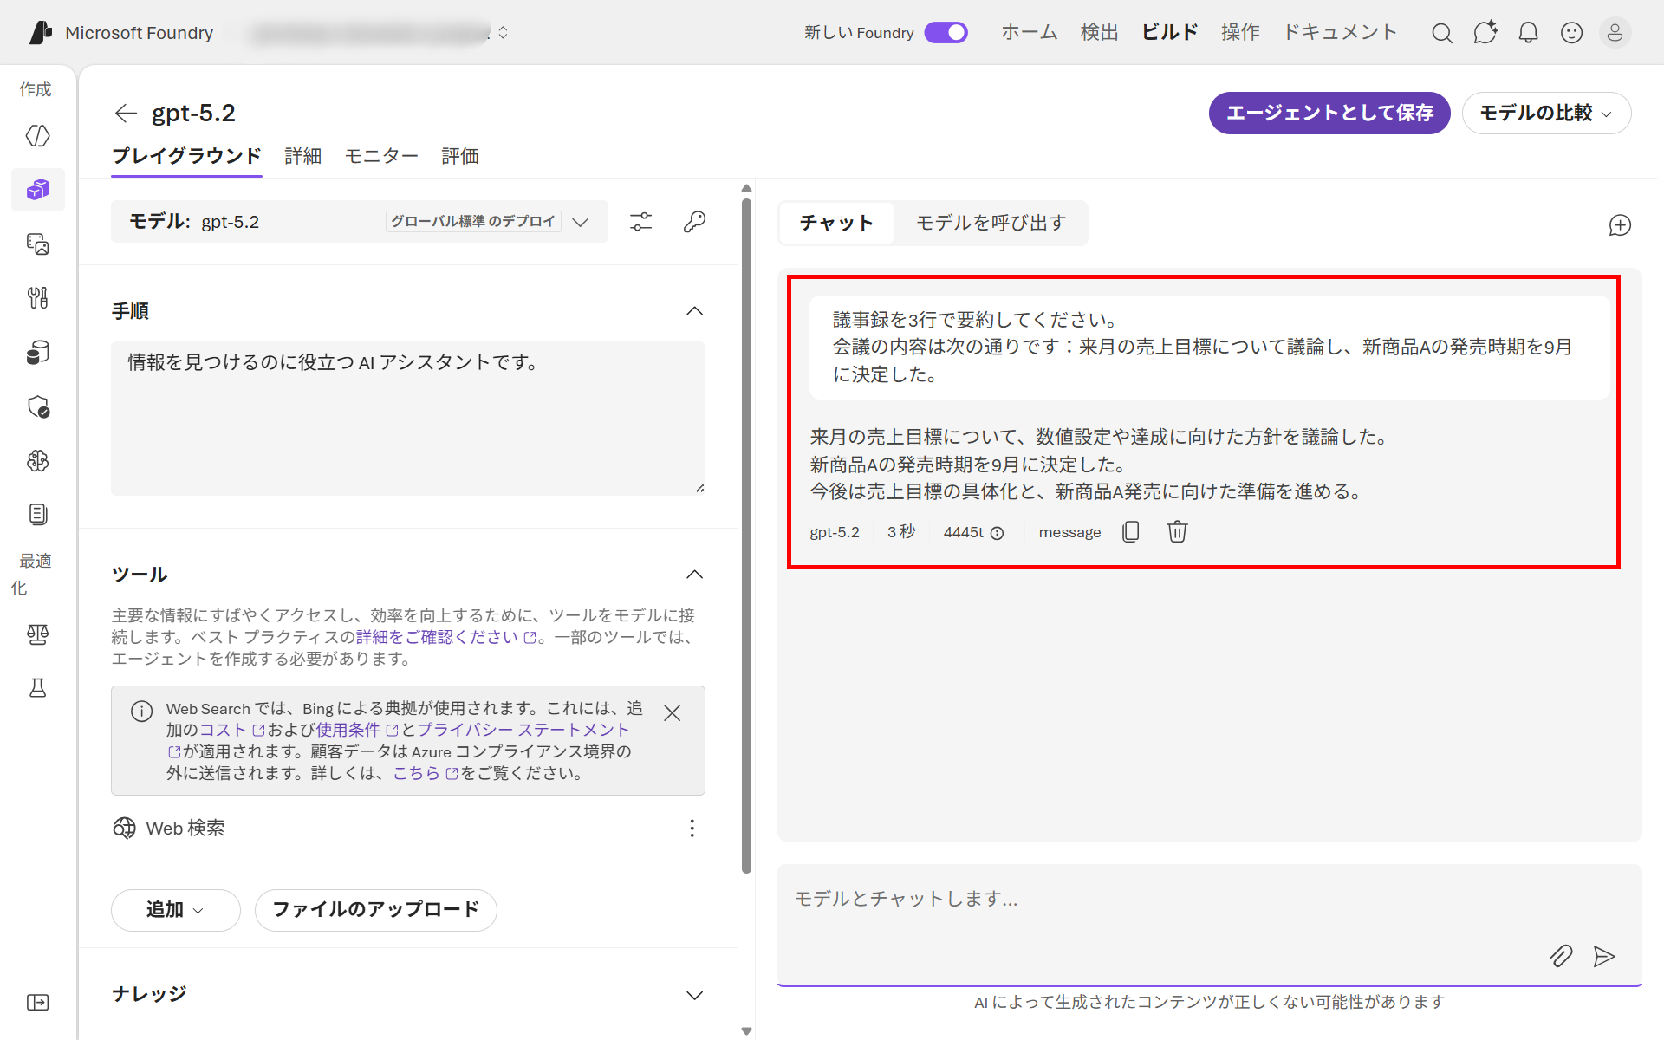The image size is (1664, 1040).
Task: Open the sidebar document list icon
Action: click(38, 514)
